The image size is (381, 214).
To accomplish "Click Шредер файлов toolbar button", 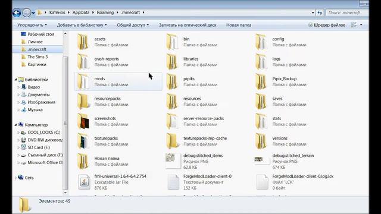I will 327,25.
